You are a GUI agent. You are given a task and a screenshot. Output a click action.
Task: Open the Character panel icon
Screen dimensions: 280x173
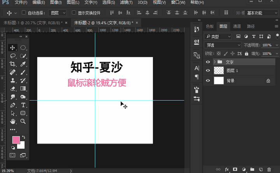coord(196,68)
